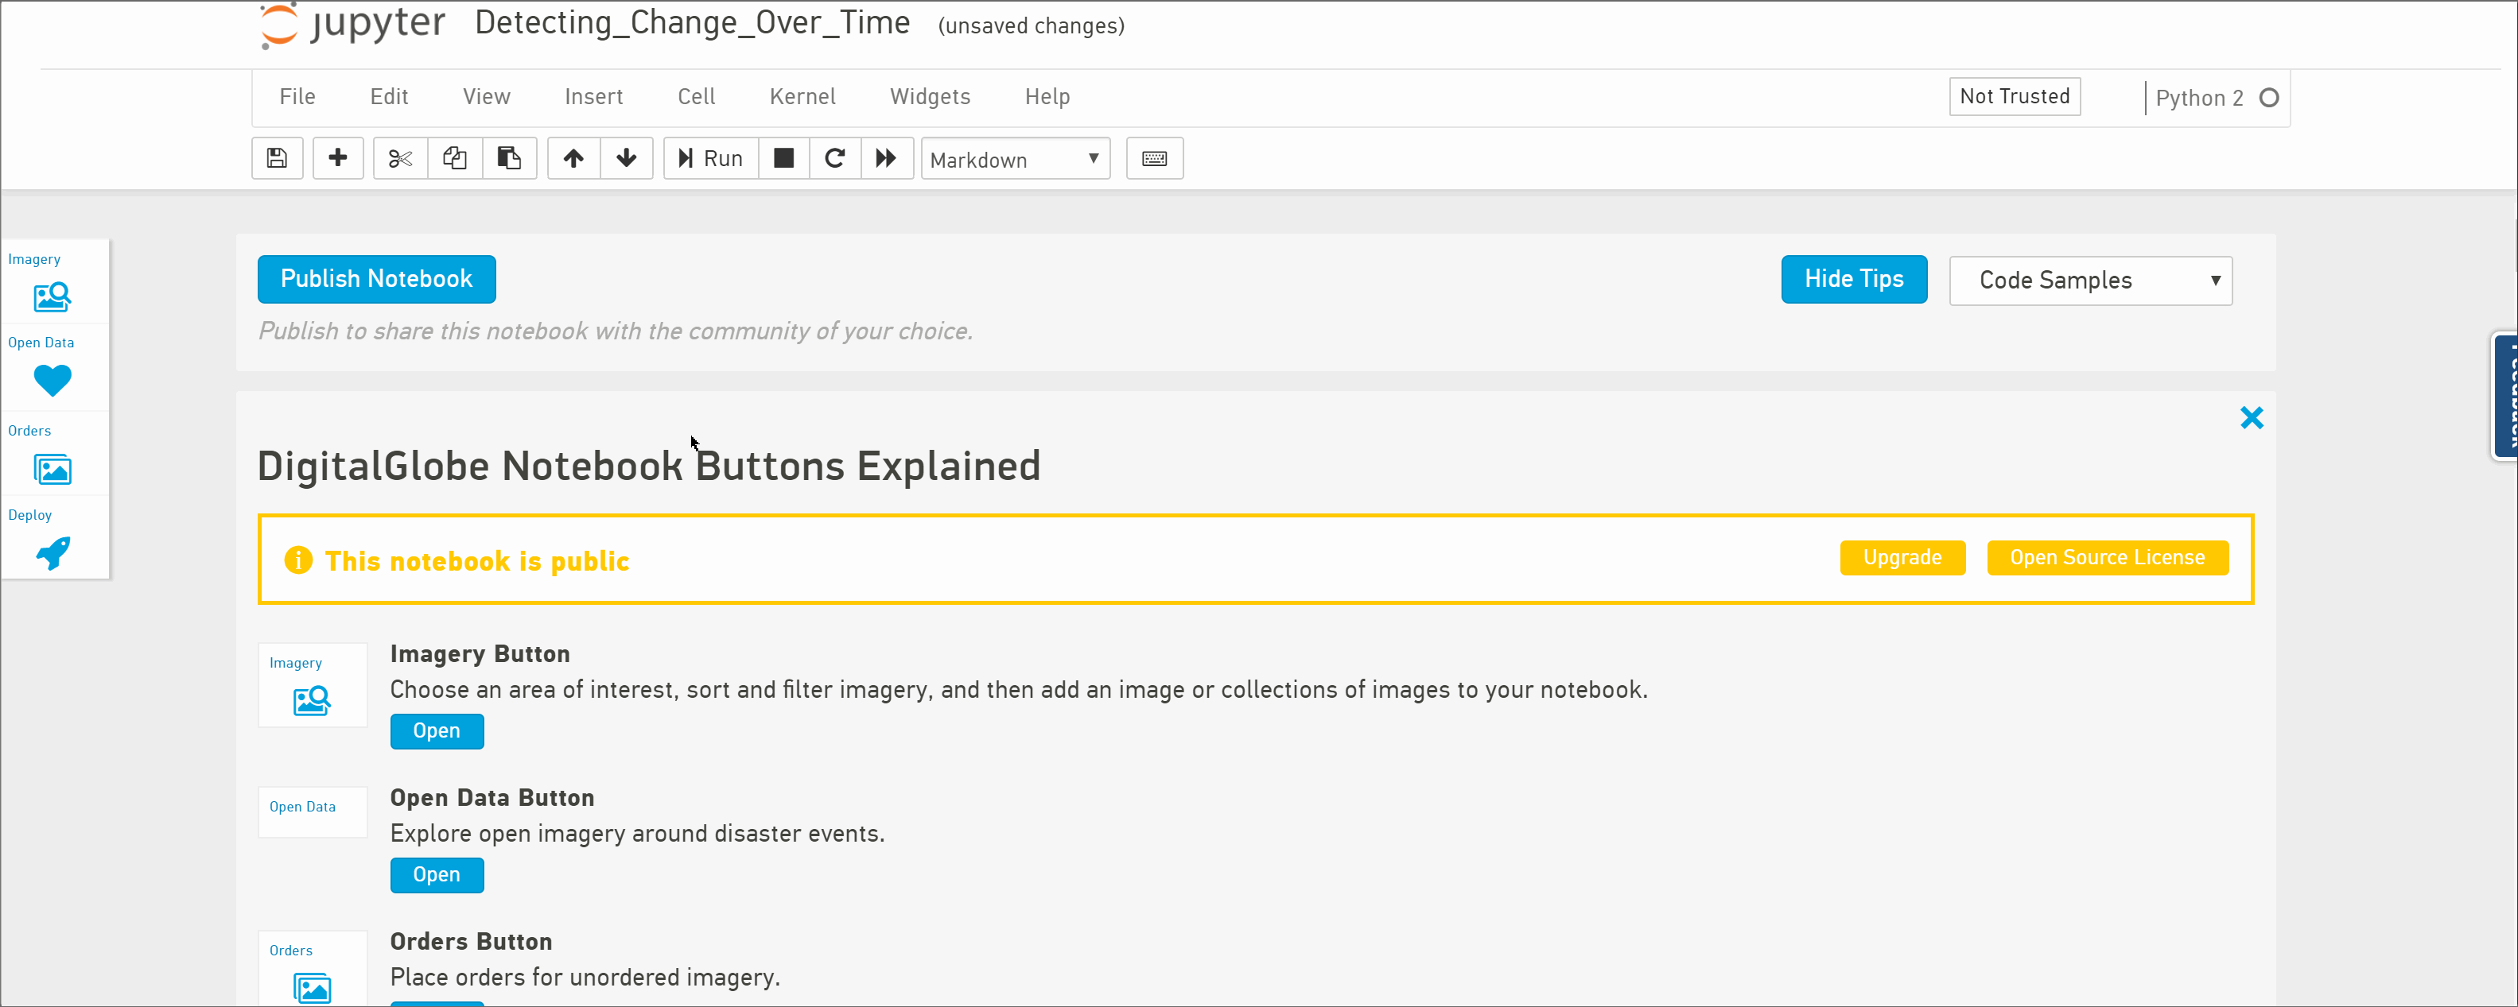Open the Feedback side tab
2518x1007 pixels.
point(2504,396)
